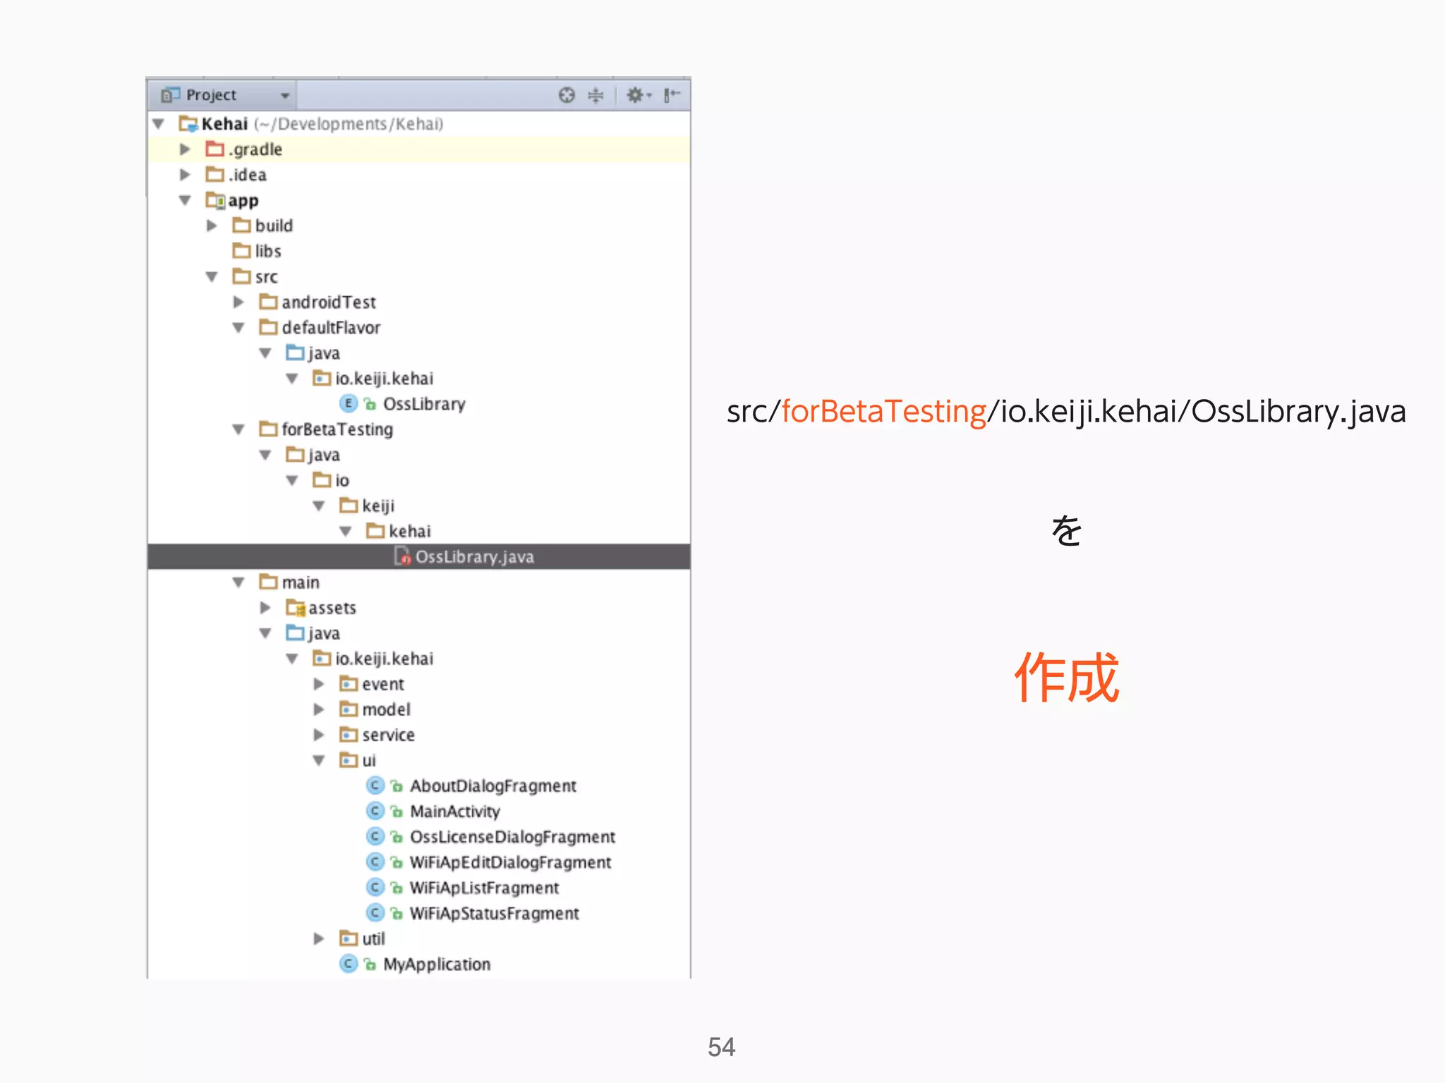Select the OssLibrary.java file row
Image resolution: width=1445 pixels, height=1083 pixels.
coord(419,556)
